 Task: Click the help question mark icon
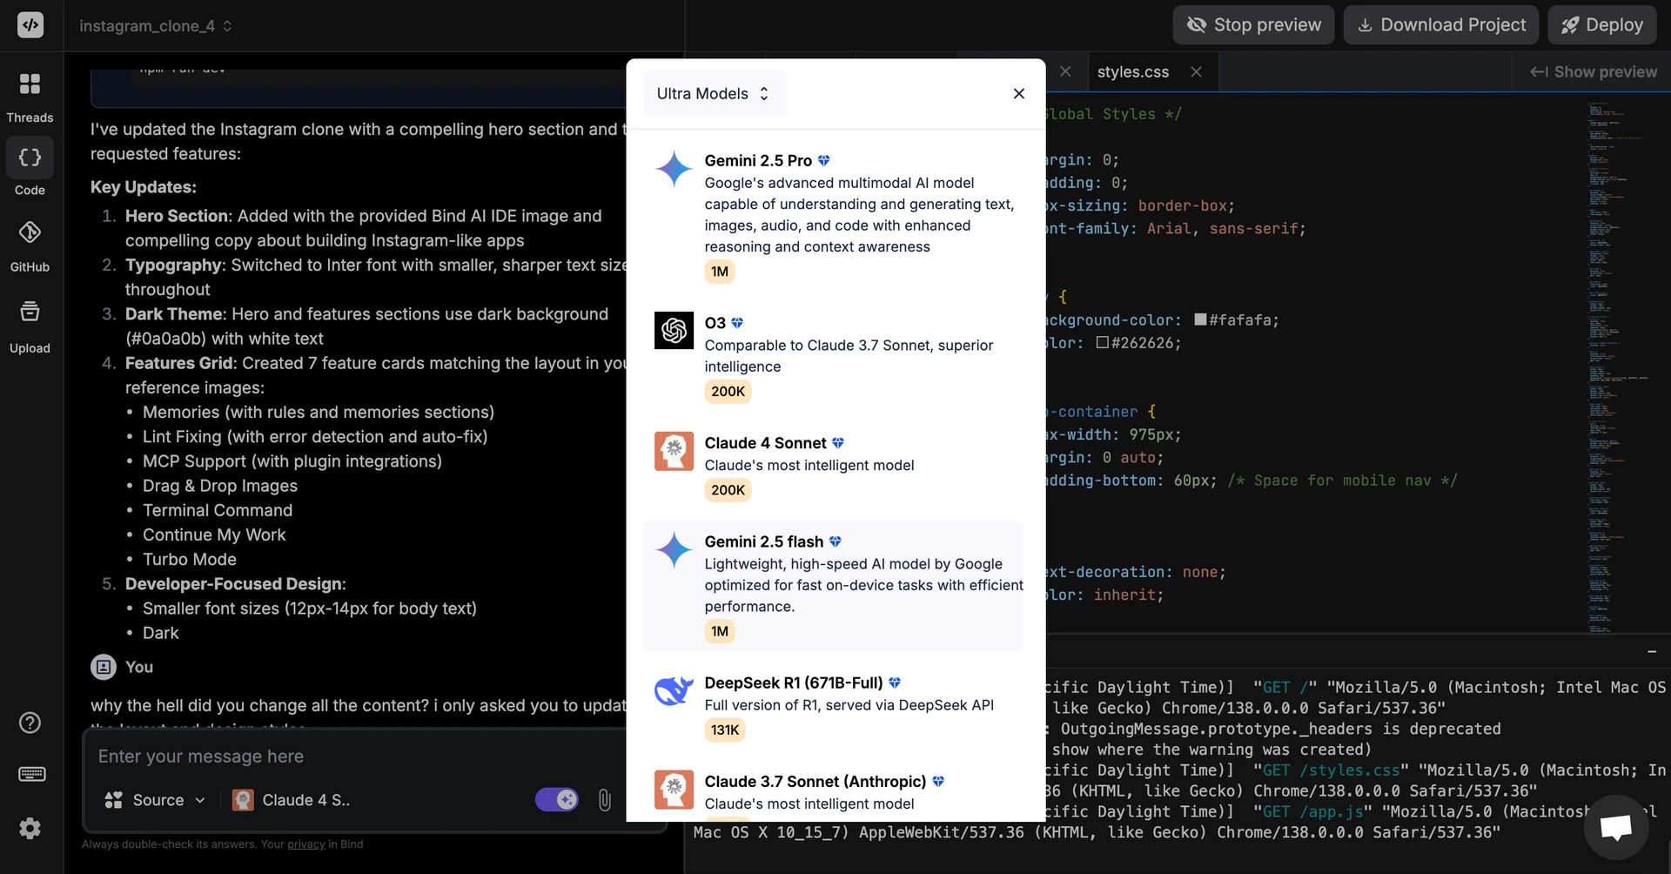[30, 723]
